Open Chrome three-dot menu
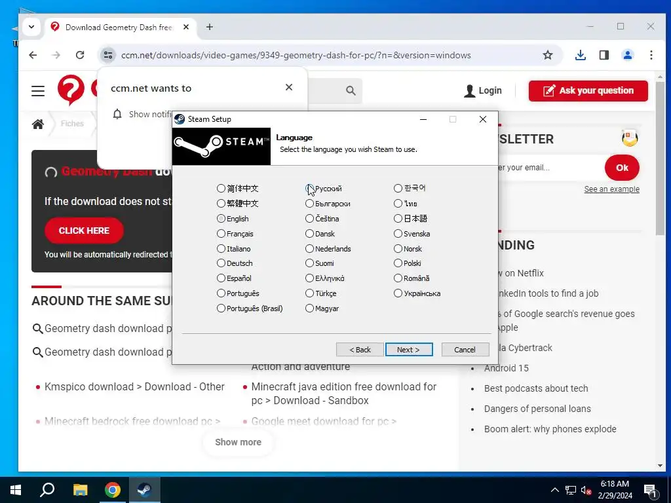This screenshot has height=503, width=671. [x=651, y=55]
